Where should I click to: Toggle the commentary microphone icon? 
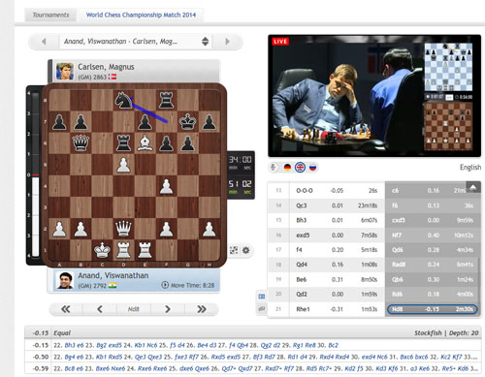click(274, 167)
